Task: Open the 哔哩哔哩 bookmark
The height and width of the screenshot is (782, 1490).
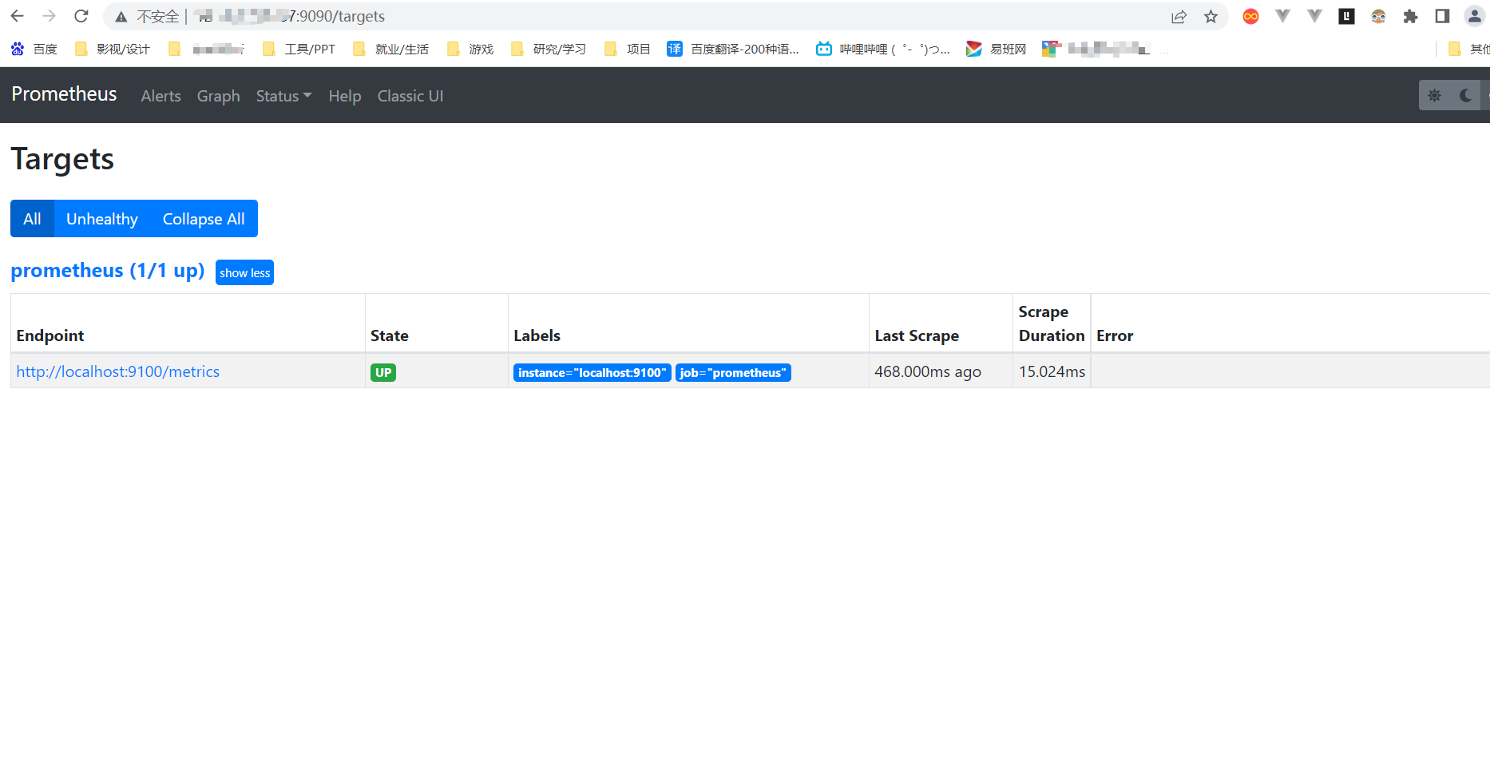Action: (883, 50)
